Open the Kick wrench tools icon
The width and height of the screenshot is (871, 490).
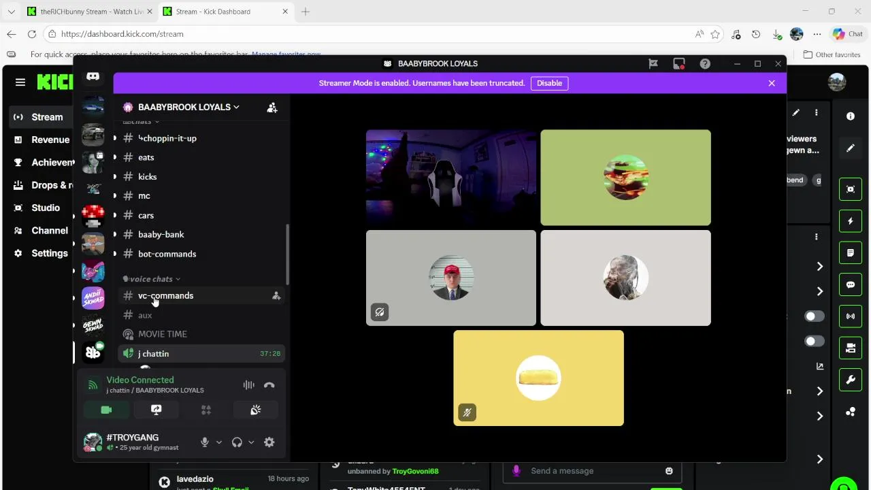pos(851,380)
